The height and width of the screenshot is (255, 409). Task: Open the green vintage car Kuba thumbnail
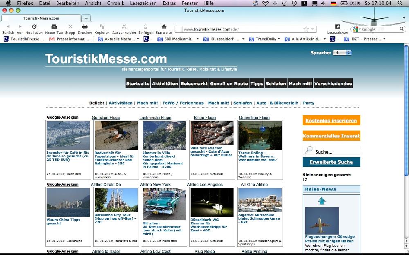click(x=164, y=204)
